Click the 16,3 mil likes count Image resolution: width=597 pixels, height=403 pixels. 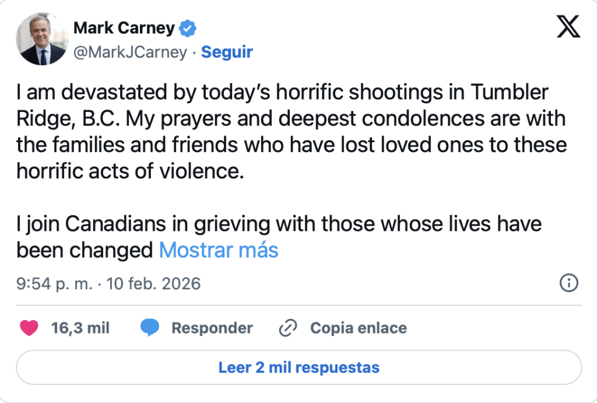[80, 328]
